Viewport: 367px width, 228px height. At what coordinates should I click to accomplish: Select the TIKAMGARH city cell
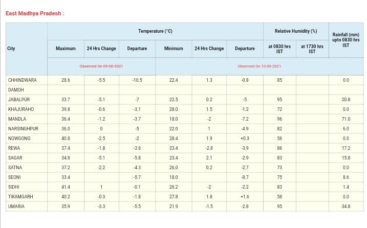(21, 197)
